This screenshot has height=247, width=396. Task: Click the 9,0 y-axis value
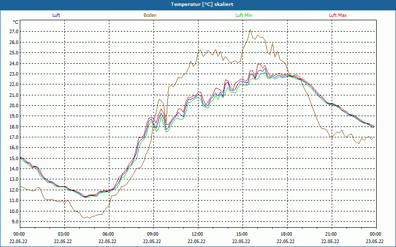(x=15, y=222)
